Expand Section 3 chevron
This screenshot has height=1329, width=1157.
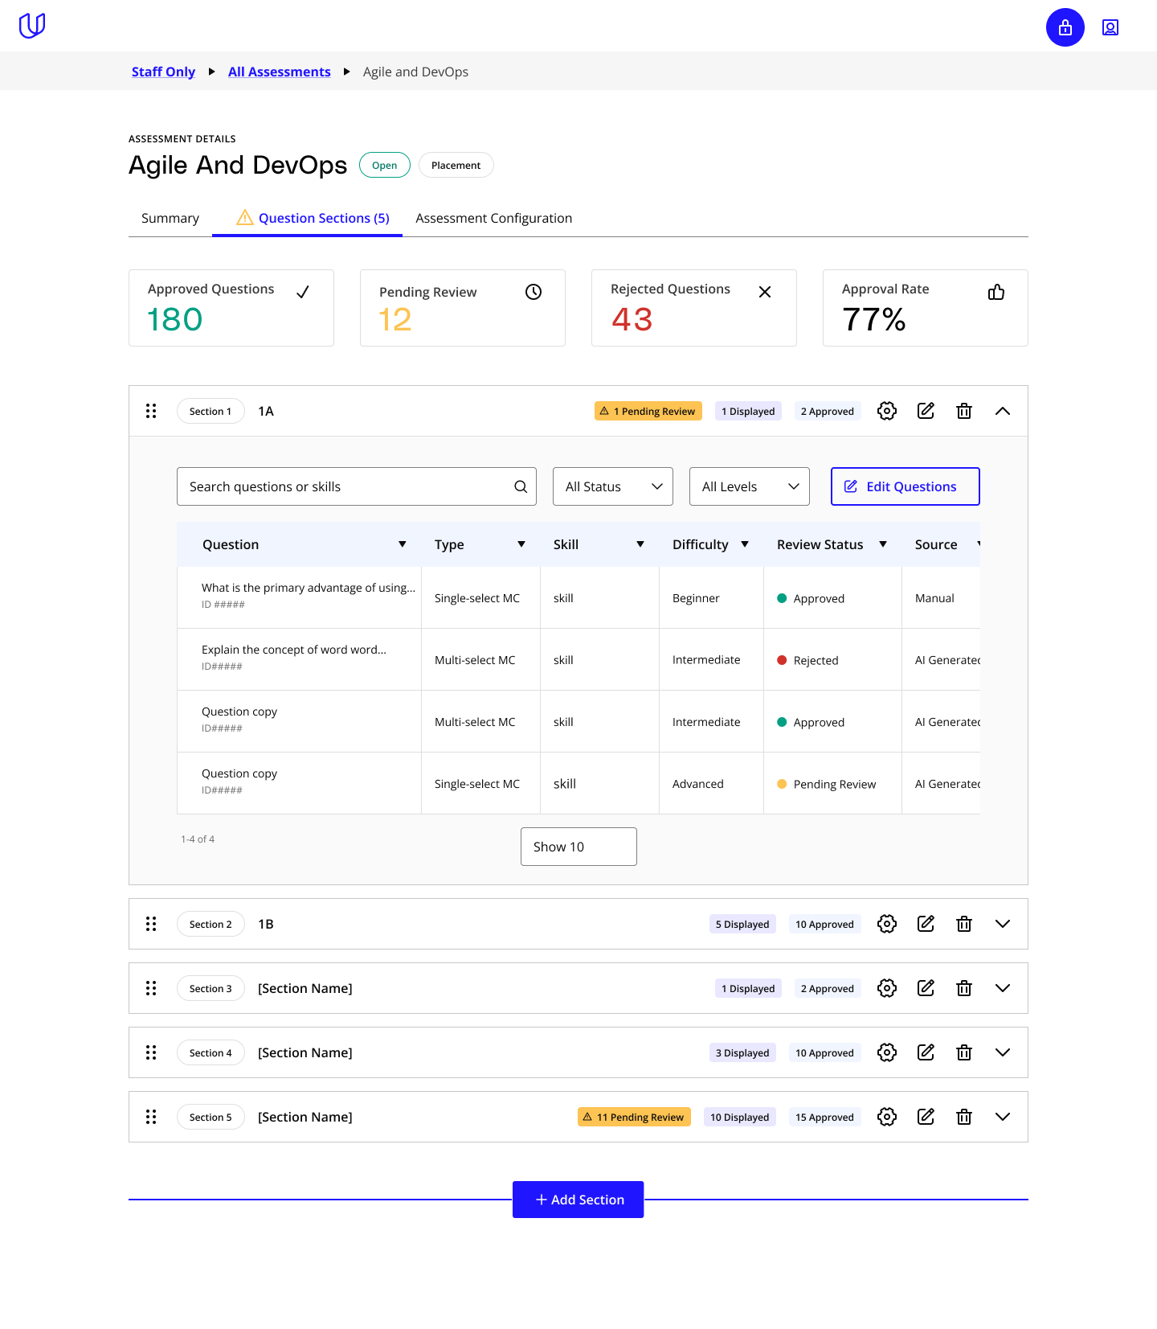pos(1003,988)
